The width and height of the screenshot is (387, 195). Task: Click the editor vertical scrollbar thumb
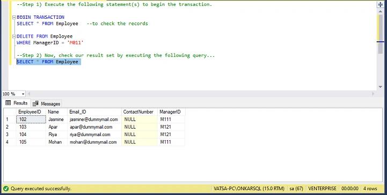380,34
